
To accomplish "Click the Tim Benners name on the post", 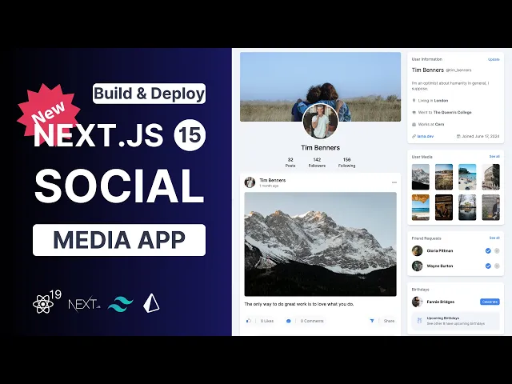I will 272,180.
